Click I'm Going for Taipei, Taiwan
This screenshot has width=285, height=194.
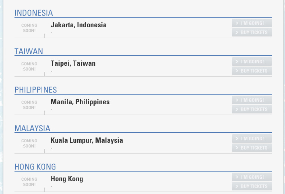click(x=252, y=62)
